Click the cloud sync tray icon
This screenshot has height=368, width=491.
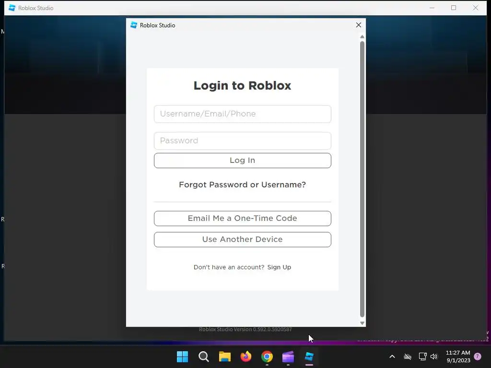(408, 356)
